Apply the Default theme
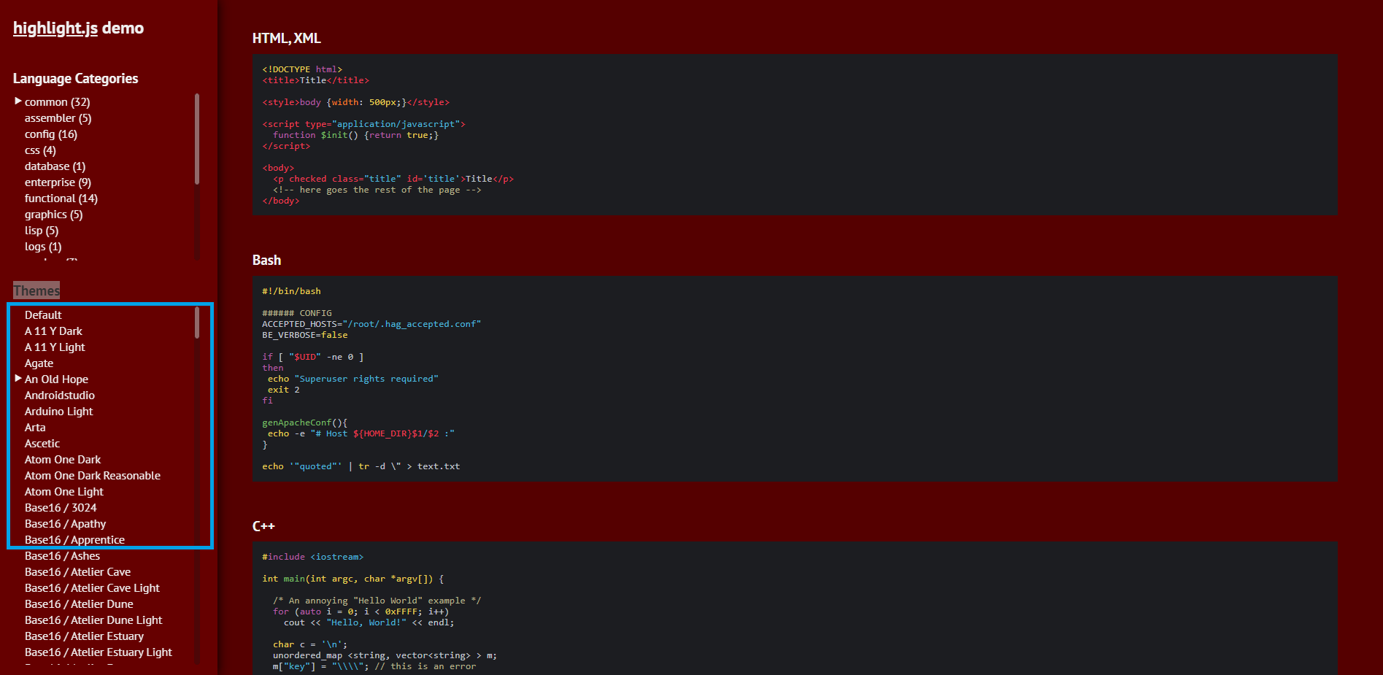The image size is (1383, 675). pos(43,315)
